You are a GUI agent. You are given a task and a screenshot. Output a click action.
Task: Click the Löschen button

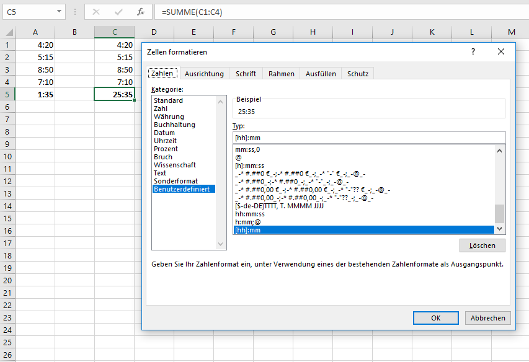point(482,245)
